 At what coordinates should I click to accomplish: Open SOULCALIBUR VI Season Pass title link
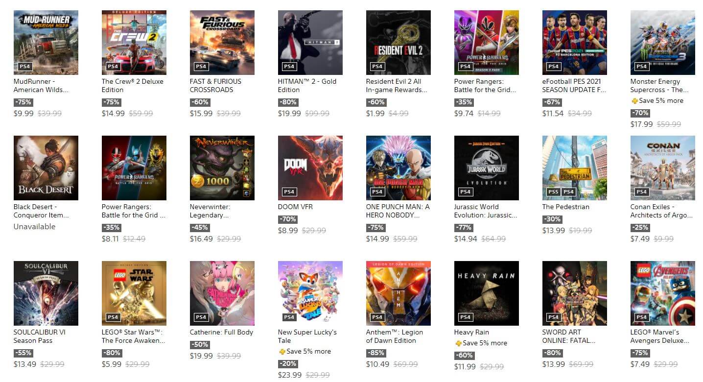40,336
